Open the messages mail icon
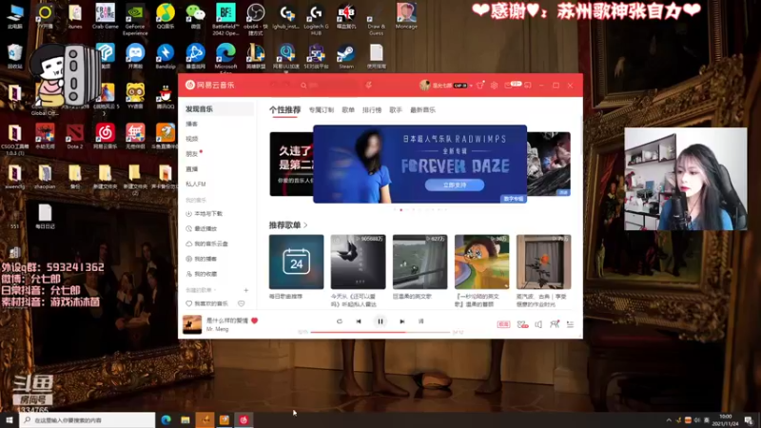The image size is (761, 428). 508,85
